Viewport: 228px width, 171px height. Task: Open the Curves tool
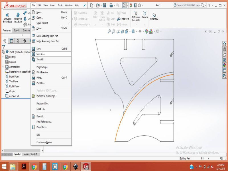[145, 15]
